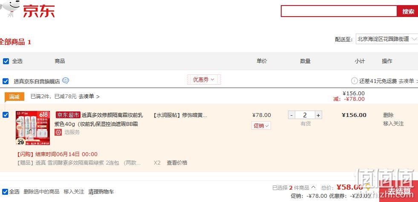Click the 去结算 checkout button

pos(398,191)
